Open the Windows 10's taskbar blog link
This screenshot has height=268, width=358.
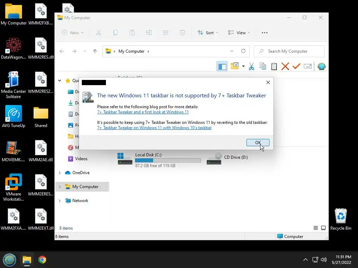click(154, 128)
